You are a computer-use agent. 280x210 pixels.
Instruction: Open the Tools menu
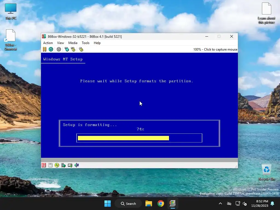(86, 43)
